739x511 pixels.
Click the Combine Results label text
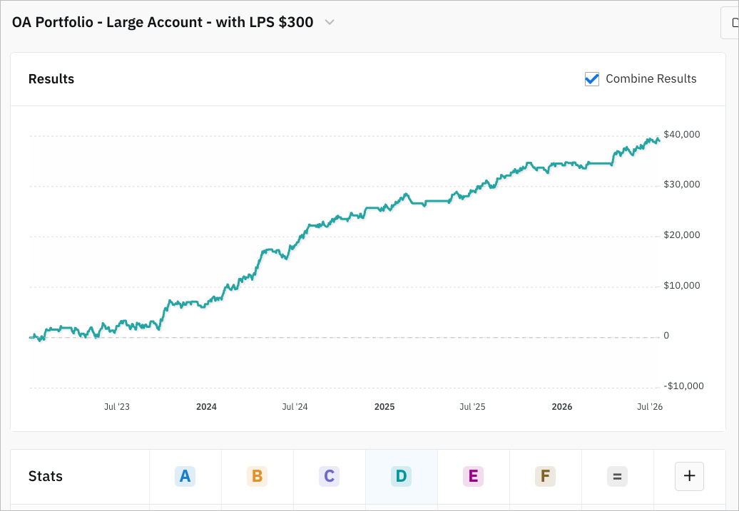[651, 78]
